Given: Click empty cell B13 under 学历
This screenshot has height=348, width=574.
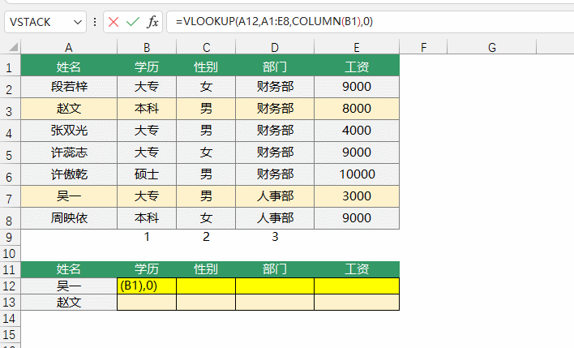Looking at the screenshot, I should tap(147, 303).
